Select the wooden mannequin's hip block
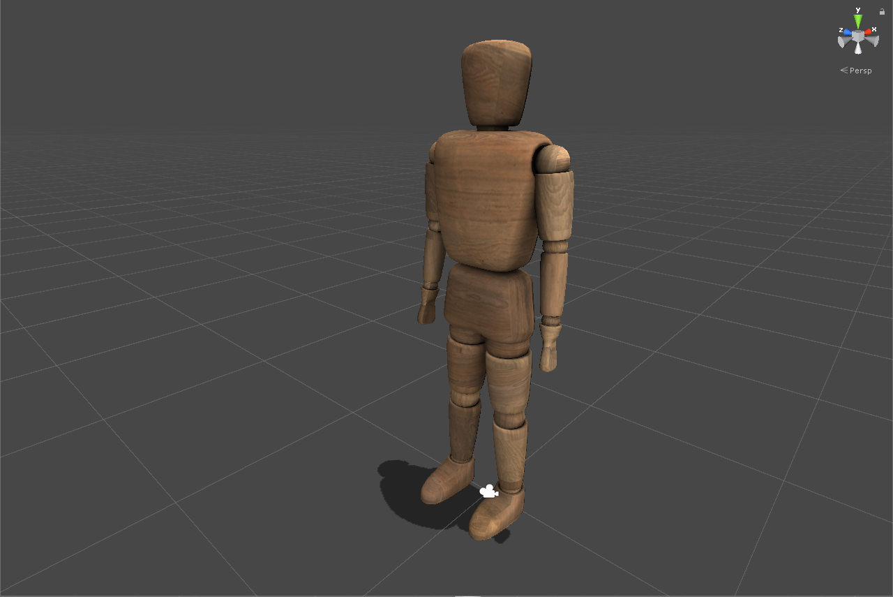The image size is (893, 597). (x=489, y=302)
